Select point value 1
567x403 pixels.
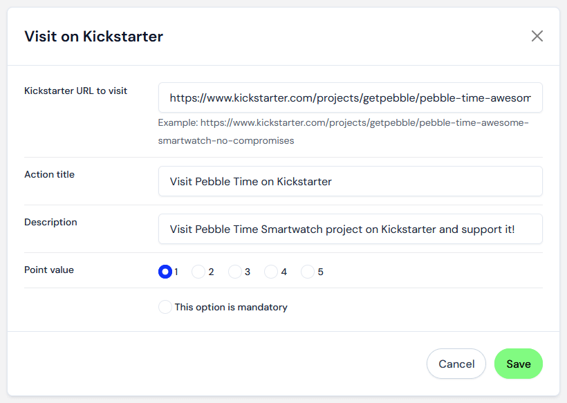[x=165, y=272]
